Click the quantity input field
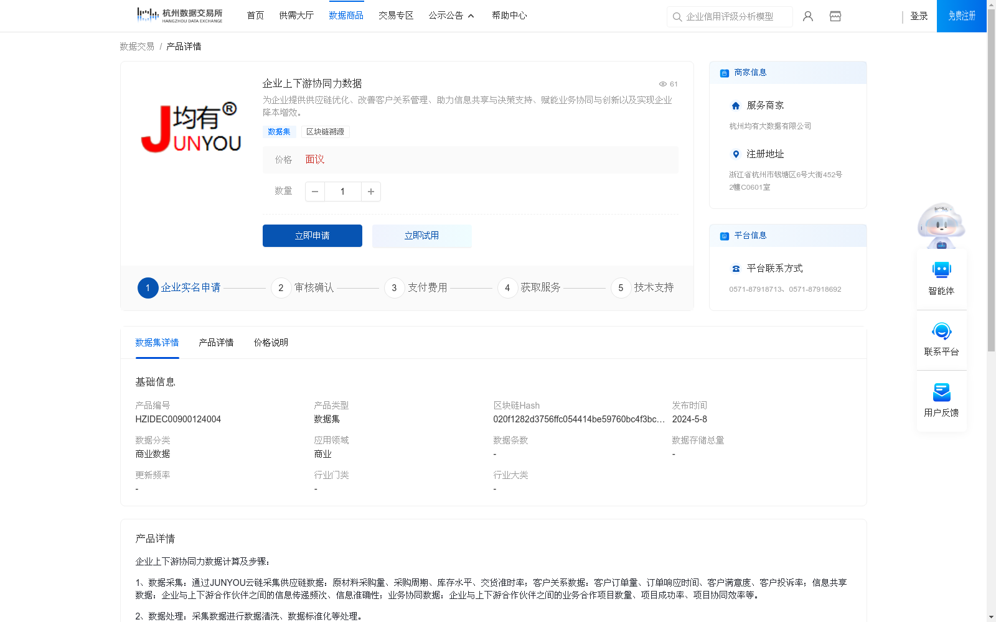This screenshot has width=996, height=622. 343,192
